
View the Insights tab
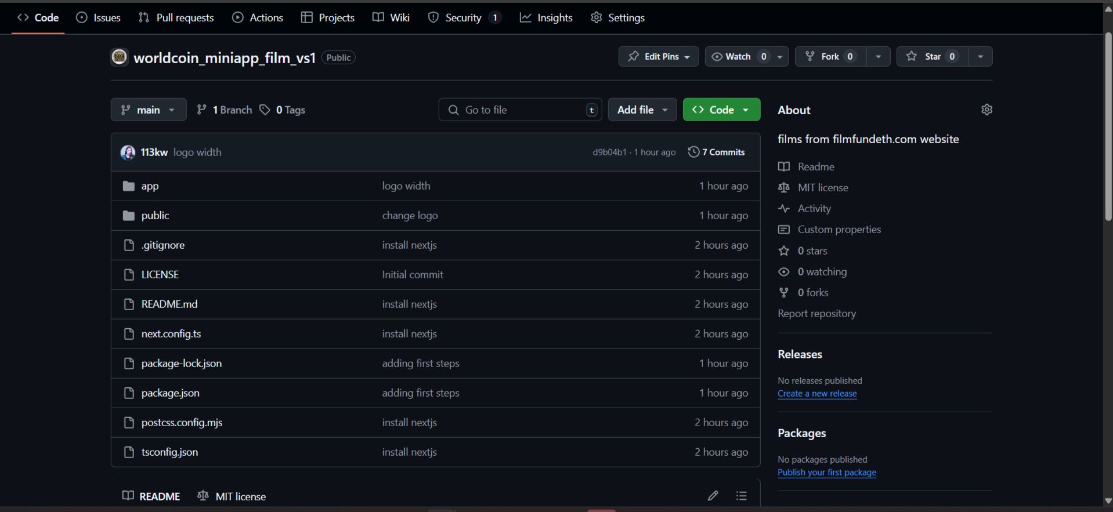546,17
